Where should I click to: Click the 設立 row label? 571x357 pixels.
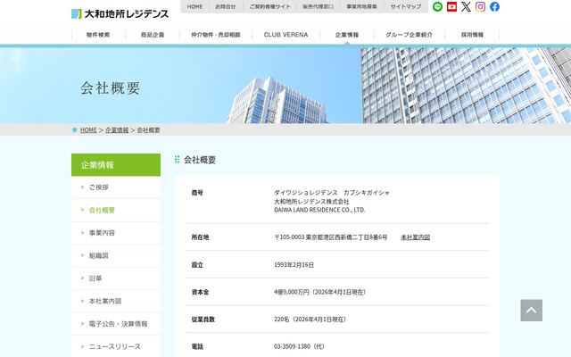(197, 265)
